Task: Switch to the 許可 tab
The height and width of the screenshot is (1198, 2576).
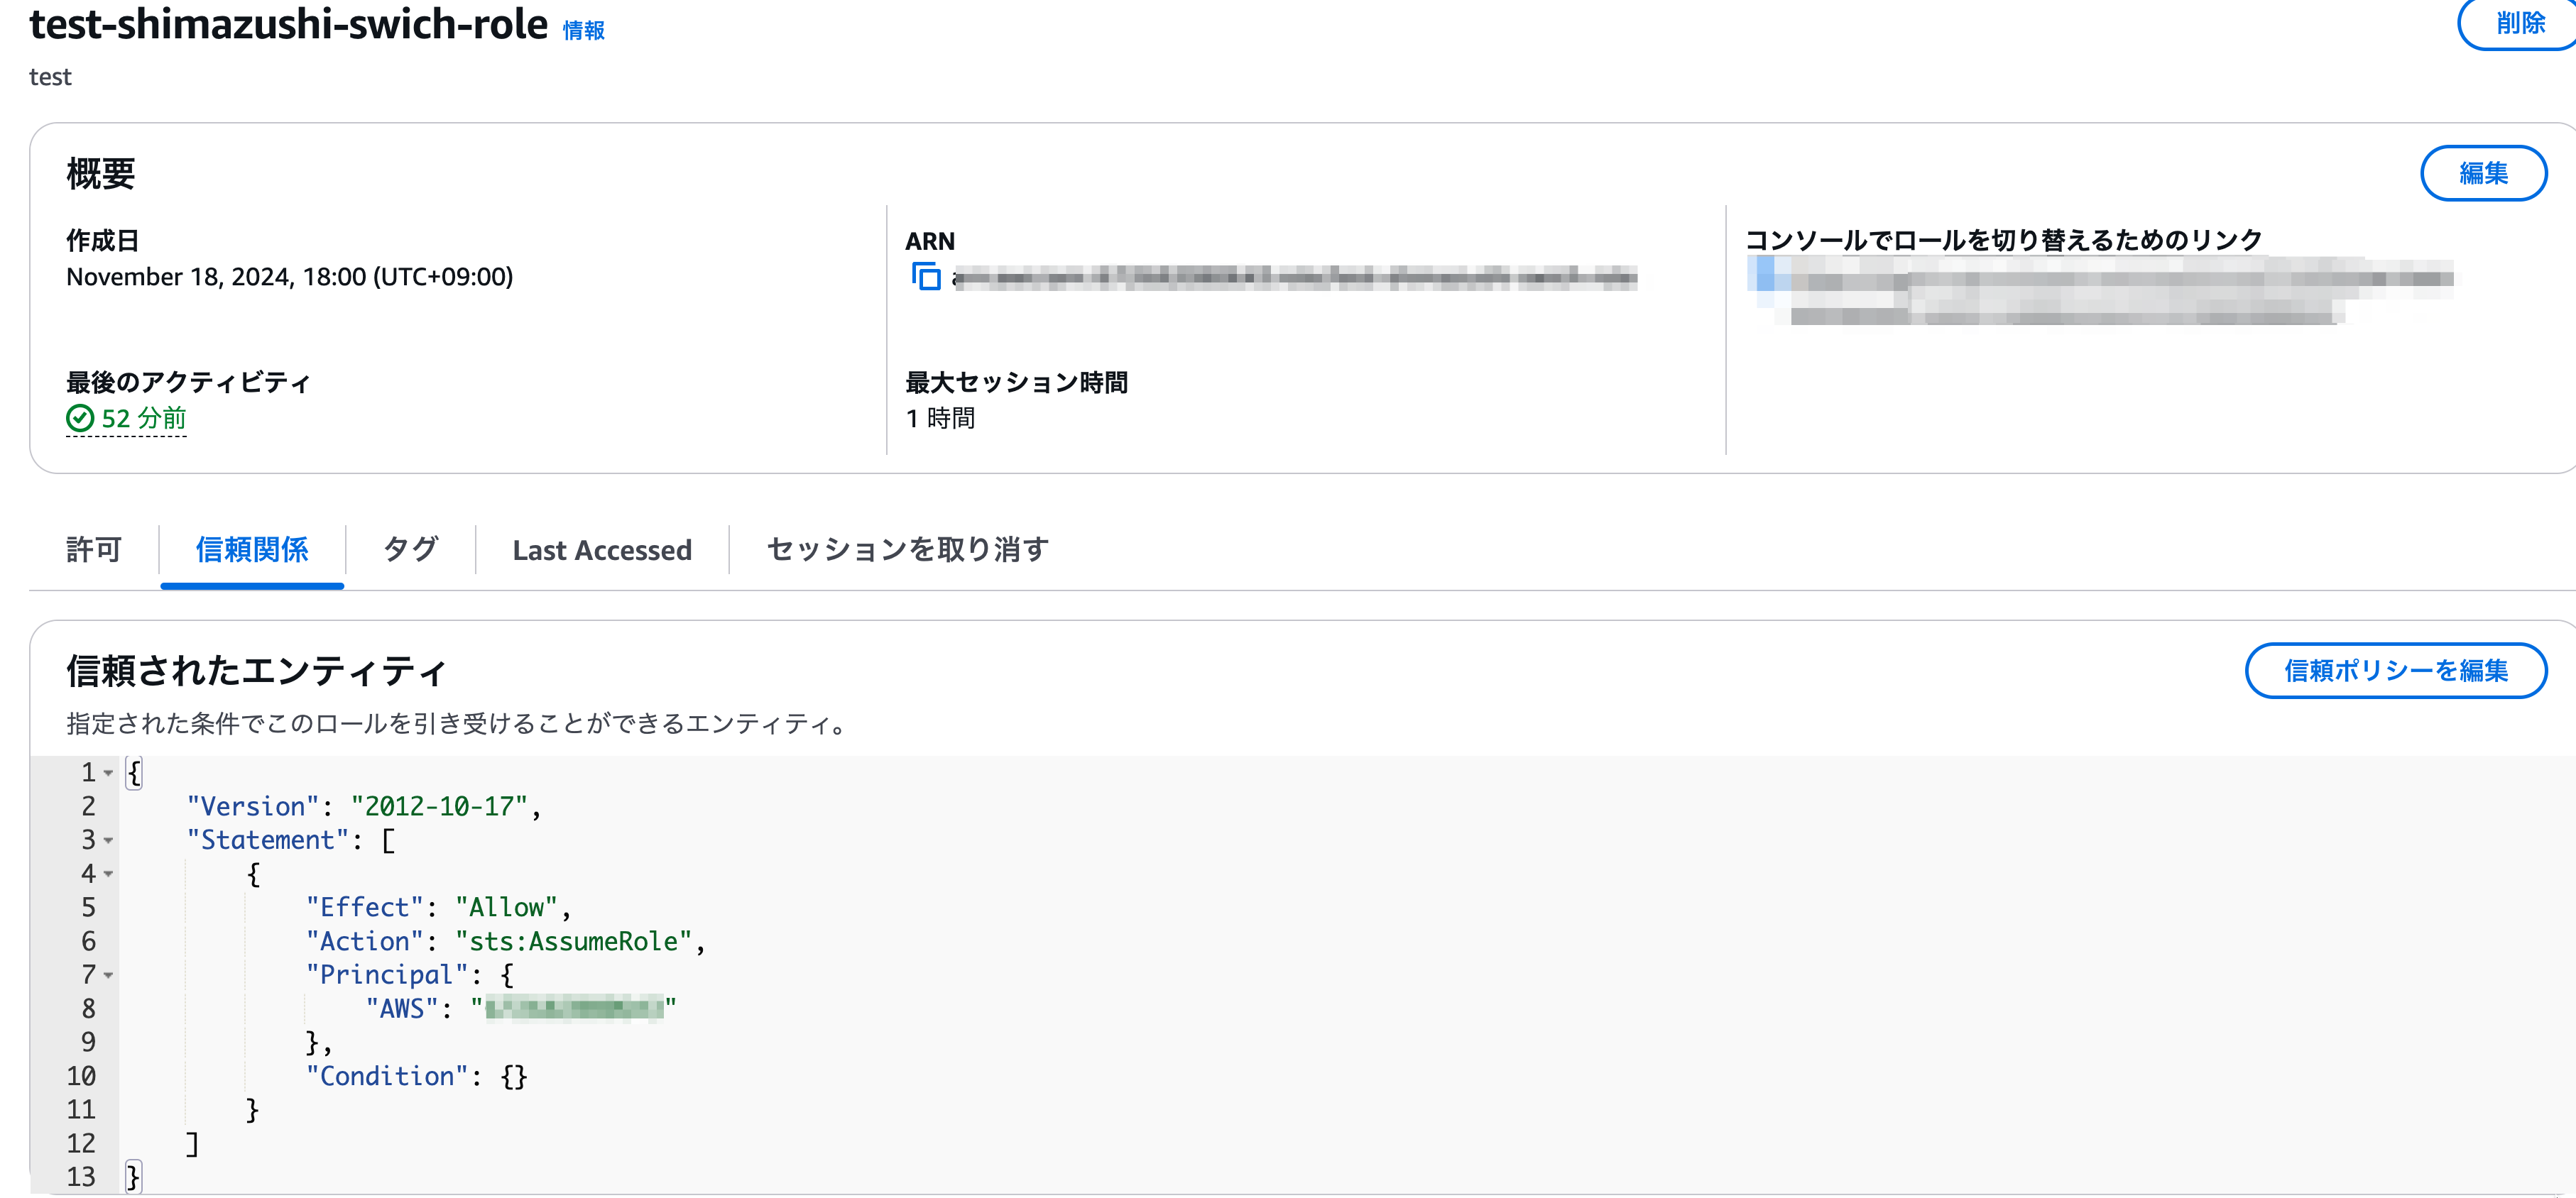Action: [x=94, y=549]
